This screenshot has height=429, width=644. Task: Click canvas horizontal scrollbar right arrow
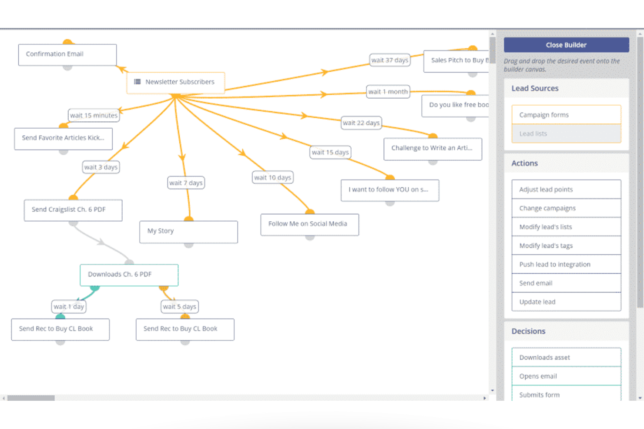[485, 398]
